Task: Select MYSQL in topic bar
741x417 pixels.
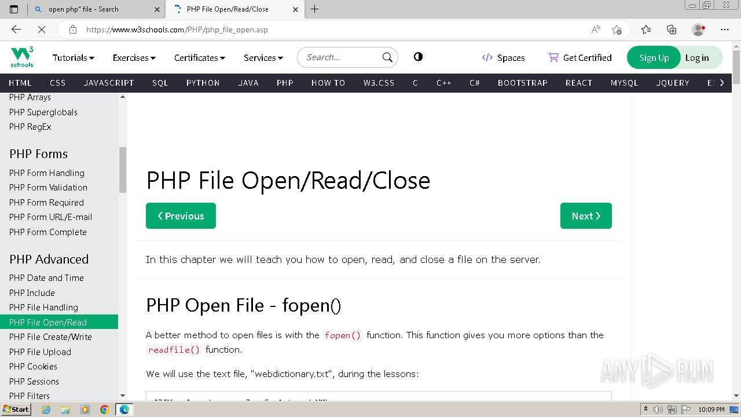Action: point(624,83)
